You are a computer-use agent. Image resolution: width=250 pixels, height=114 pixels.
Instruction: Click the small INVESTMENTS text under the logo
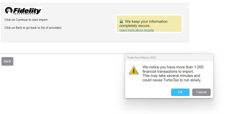pos(24,14)
